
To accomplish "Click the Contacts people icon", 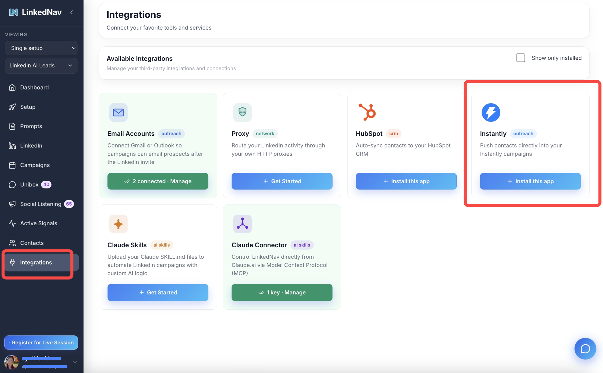I will tap(12, 243).
